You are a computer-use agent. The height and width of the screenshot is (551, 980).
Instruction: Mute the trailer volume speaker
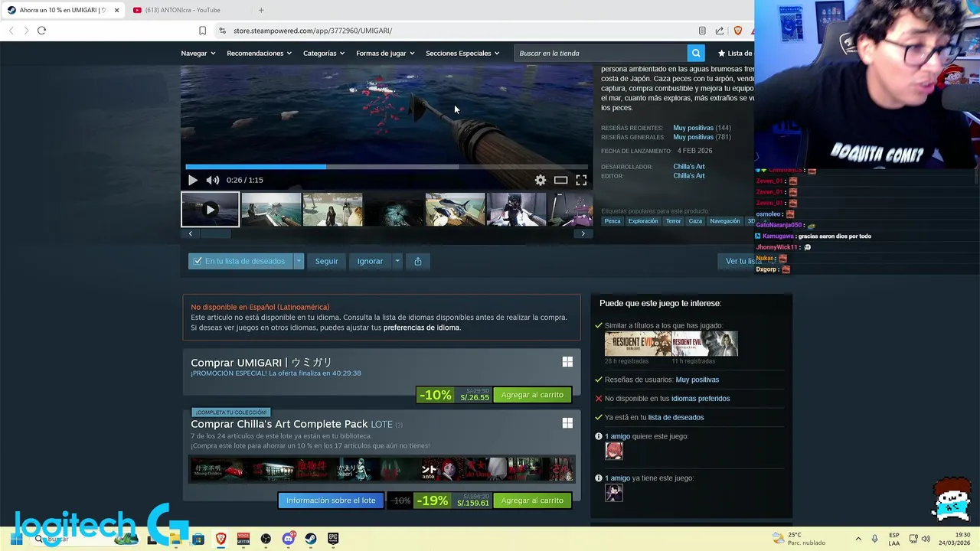pos(213,180)
